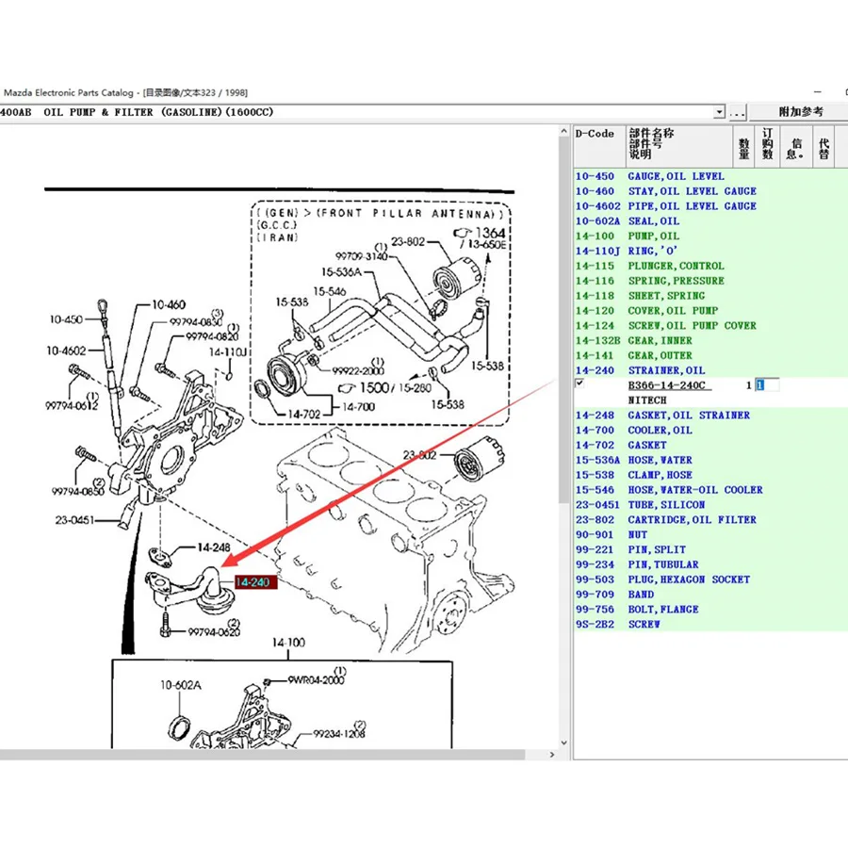The height and width of the screenshot is (848, 848).
Task: Click the 14-248 callout in diagram
Action: [x=214, y=547]
